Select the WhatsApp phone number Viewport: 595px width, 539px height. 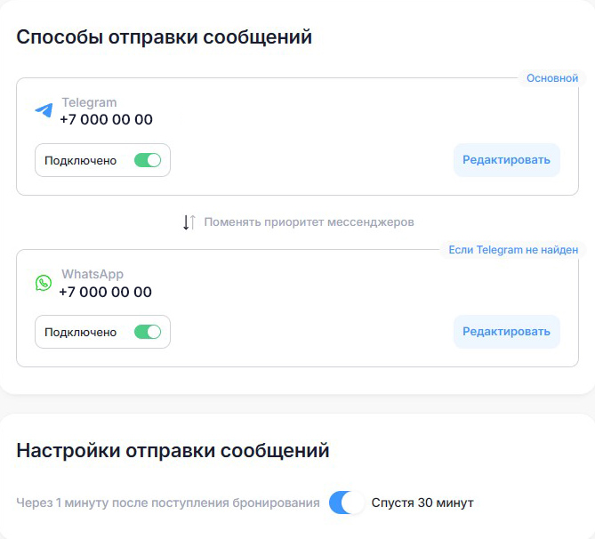coord(106,292)
